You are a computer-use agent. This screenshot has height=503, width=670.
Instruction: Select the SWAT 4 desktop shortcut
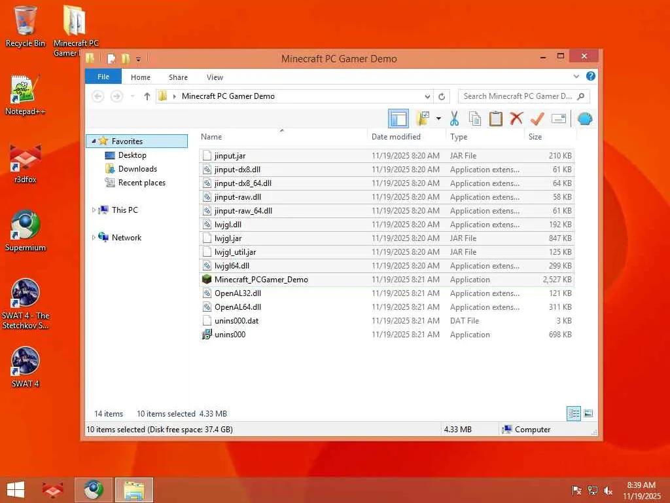pos(26,367)
